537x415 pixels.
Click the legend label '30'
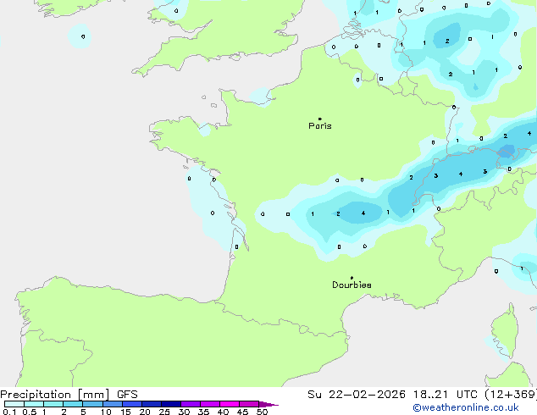tap(184, 412)
